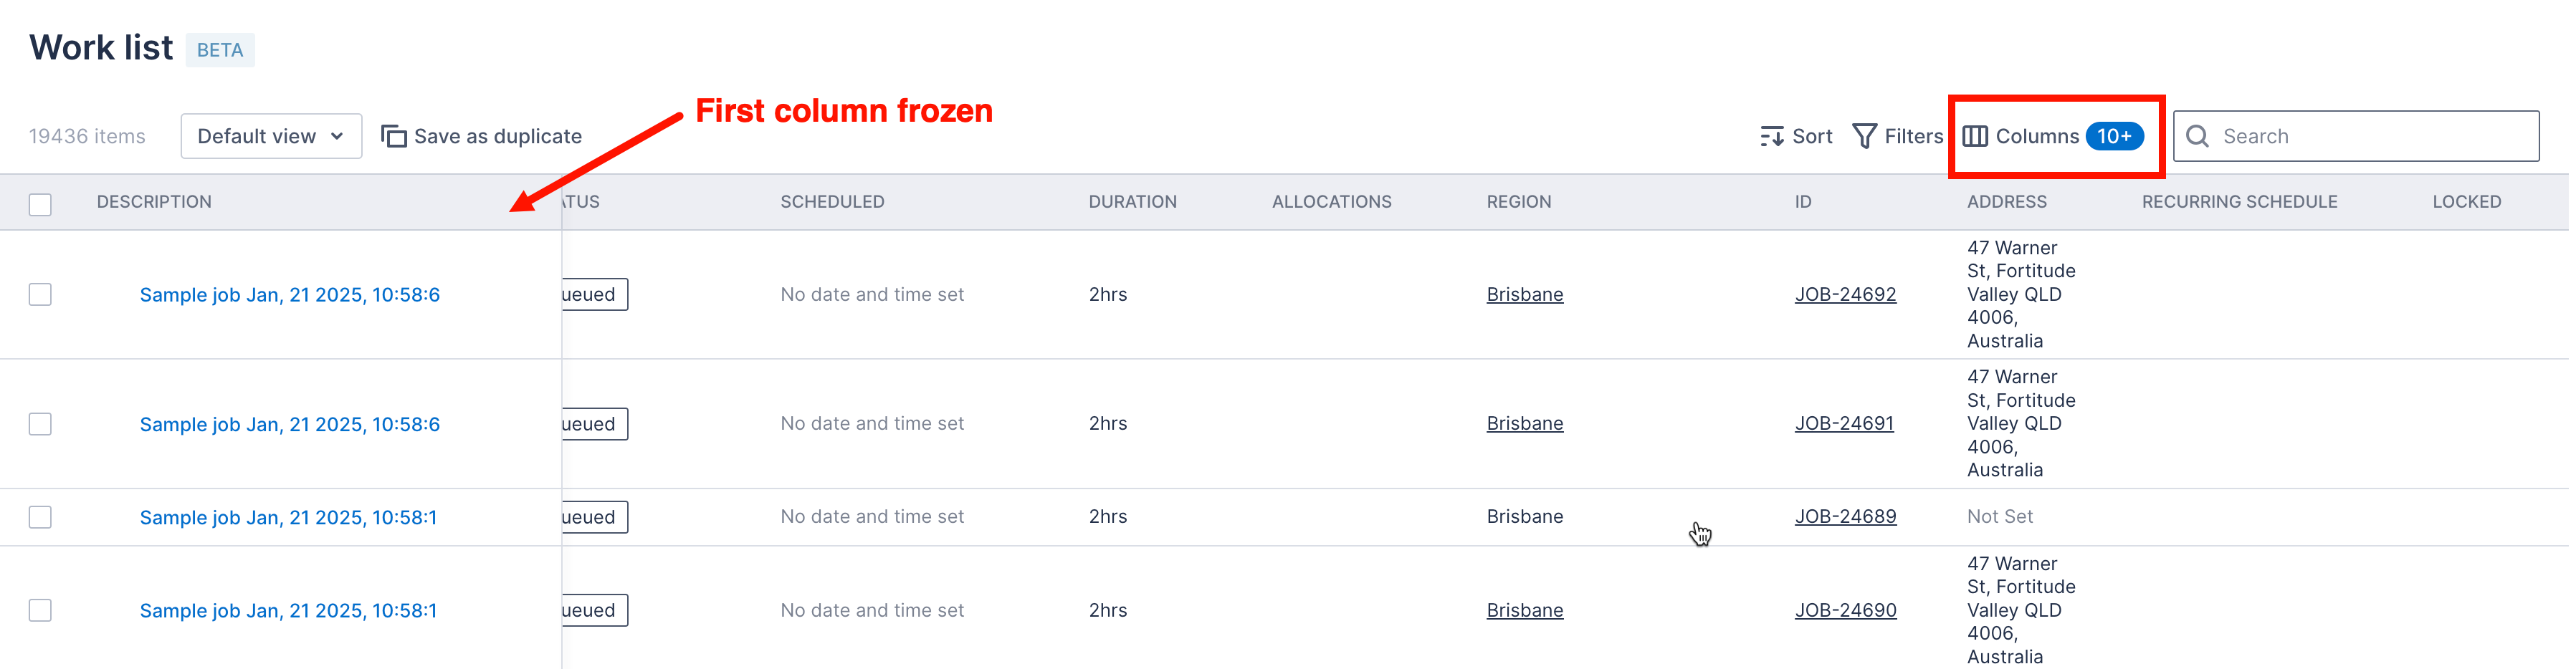Open the Default view dropdown
The height and width of the screenshot is (669, 2576).
click(x=270, y=136)
